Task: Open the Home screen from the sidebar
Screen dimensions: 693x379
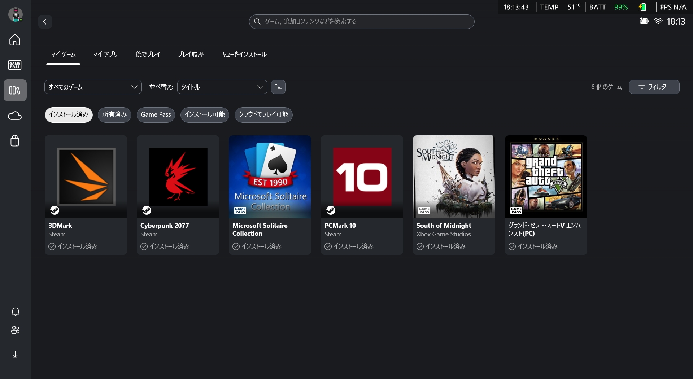Action: pyautogui.click(x=14, y=40)
